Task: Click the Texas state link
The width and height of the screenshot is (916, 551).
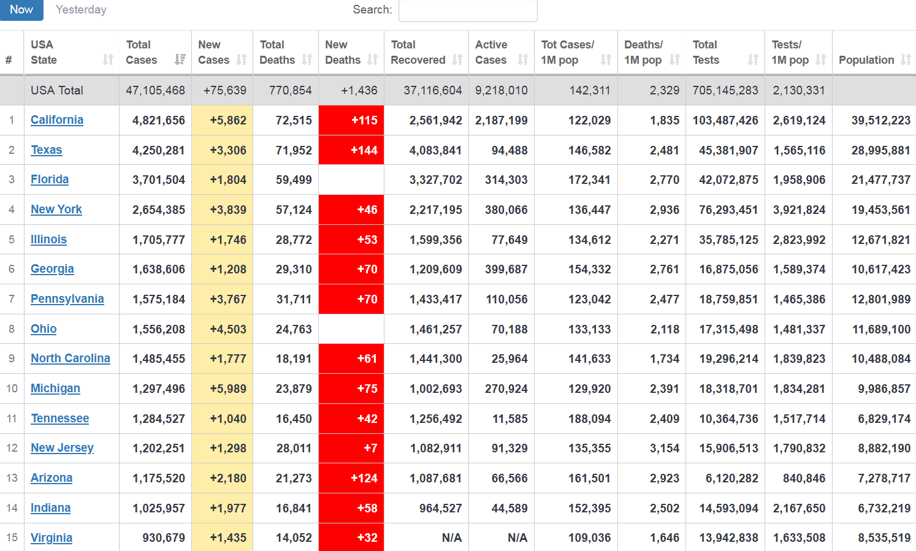Action: [47, 150]
